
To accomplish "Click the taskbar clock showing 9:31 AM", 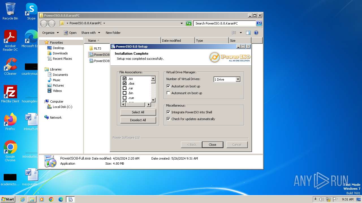I will (348, 199).
